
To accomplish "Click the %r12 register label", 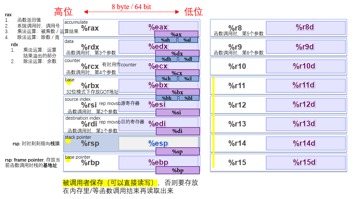I will 237,105.
